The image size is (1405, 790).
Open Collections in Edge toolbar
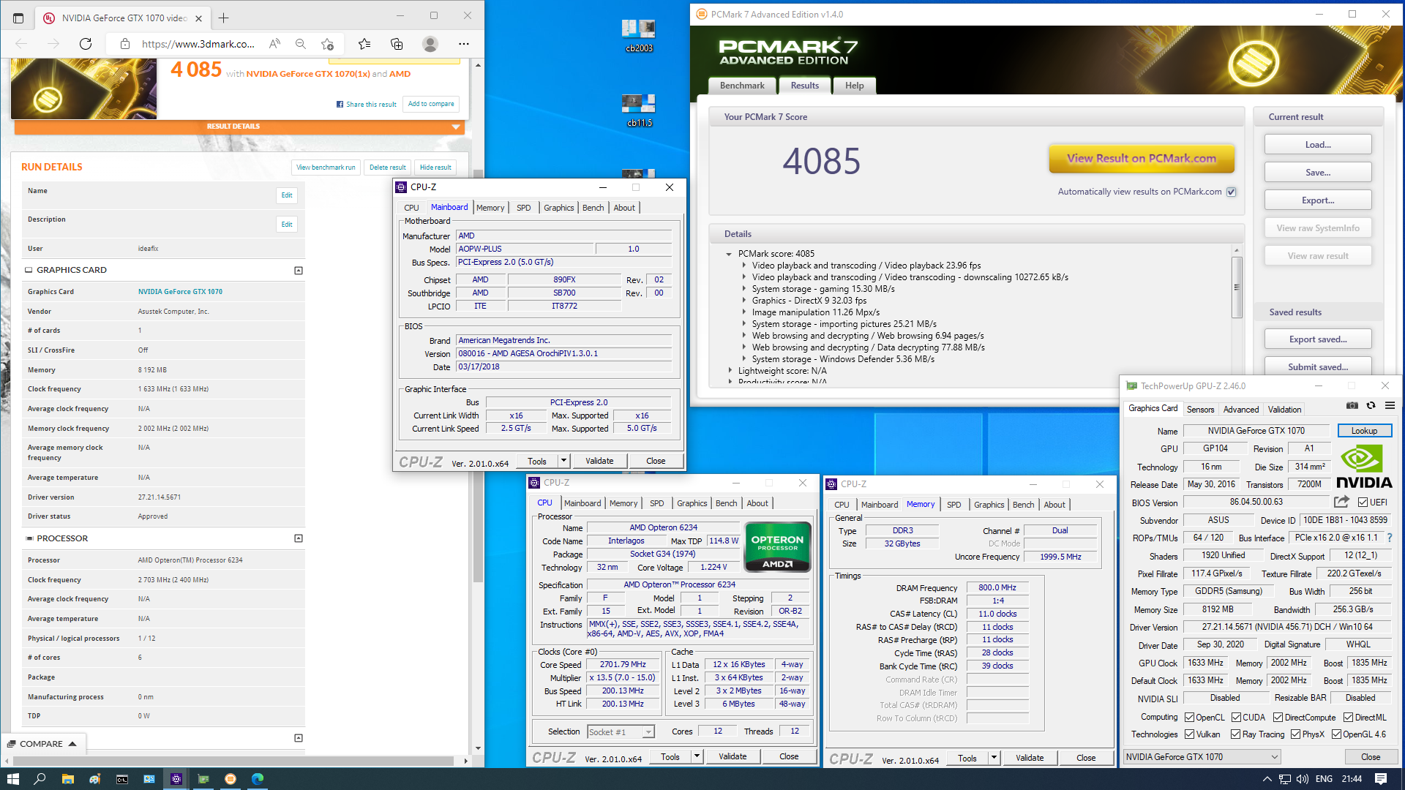[x=397, y=44]
